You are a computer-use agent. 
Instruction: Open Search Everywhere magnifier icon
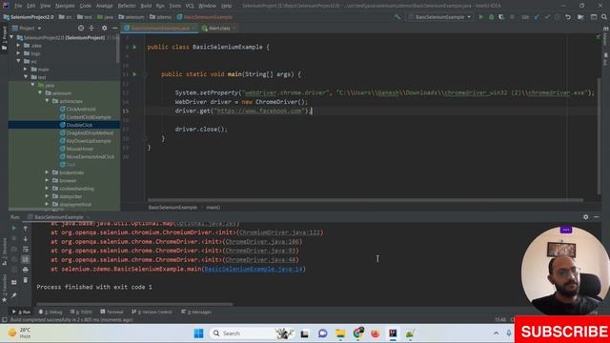pos(604,17)
